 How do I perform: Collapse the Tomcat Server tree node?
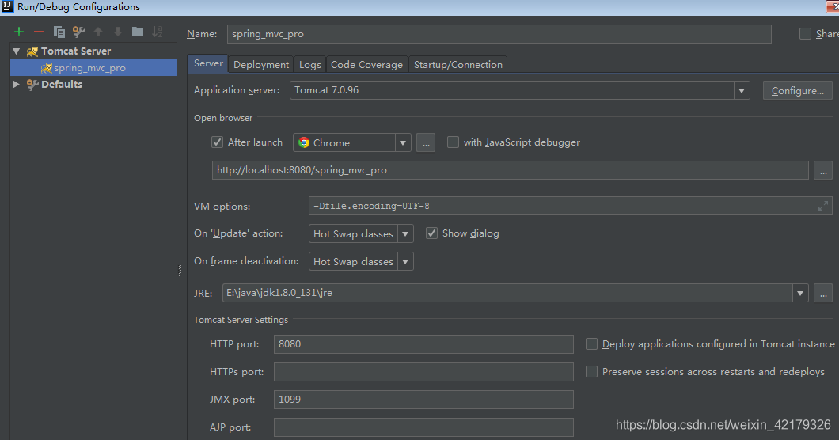click(x=16, y=51)
